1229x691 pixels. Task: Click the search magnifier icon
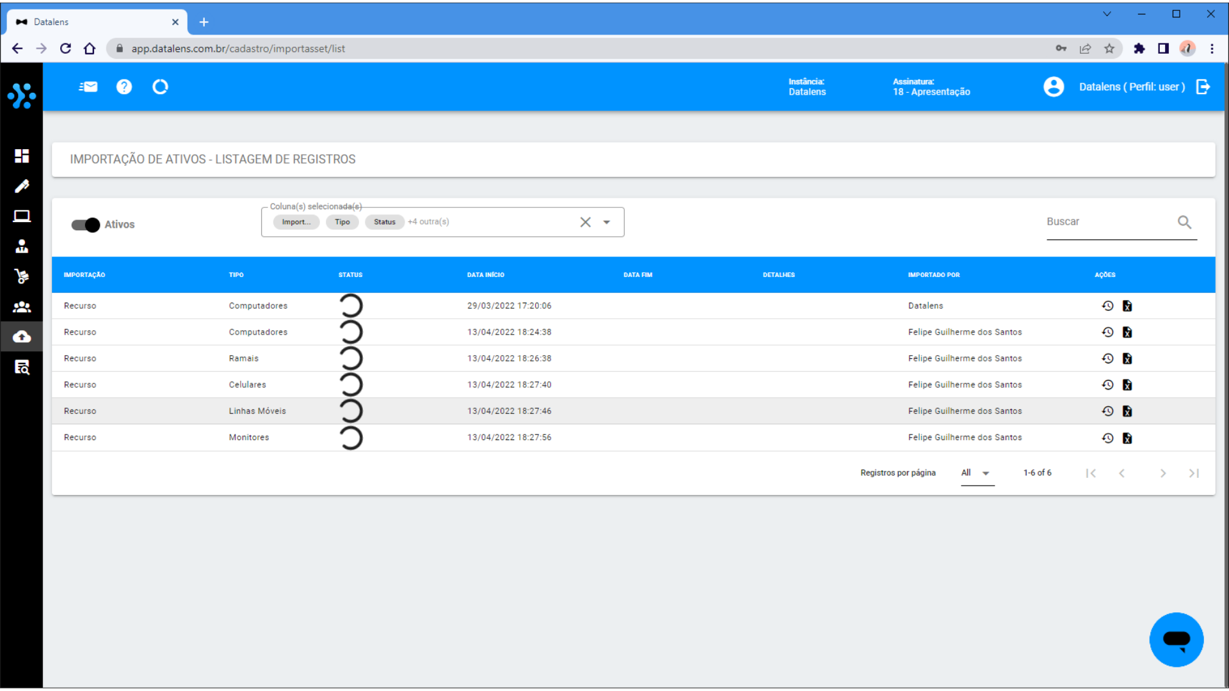pos(1184,222)
